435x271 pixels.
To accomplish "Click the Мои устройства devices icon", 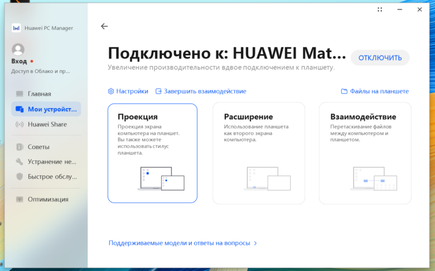I will coord(20,109).
